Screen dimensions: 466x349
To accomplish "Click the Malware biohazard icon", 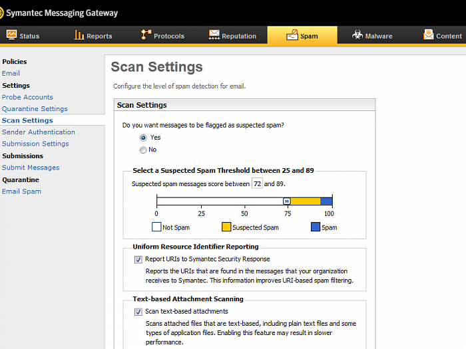I will (x=357, y=35).
